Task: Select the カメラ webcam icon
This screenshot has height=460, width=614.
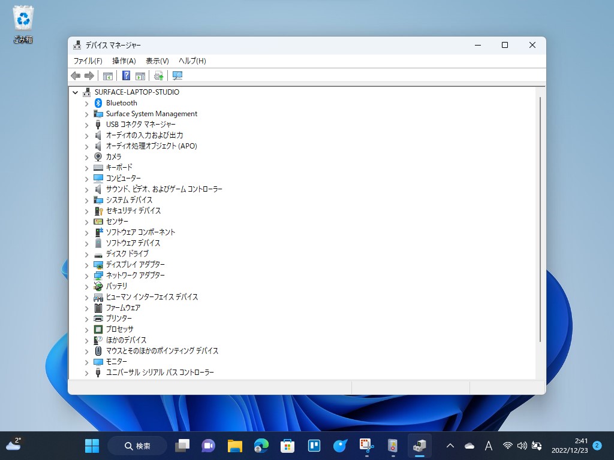Action: point(98,157)
